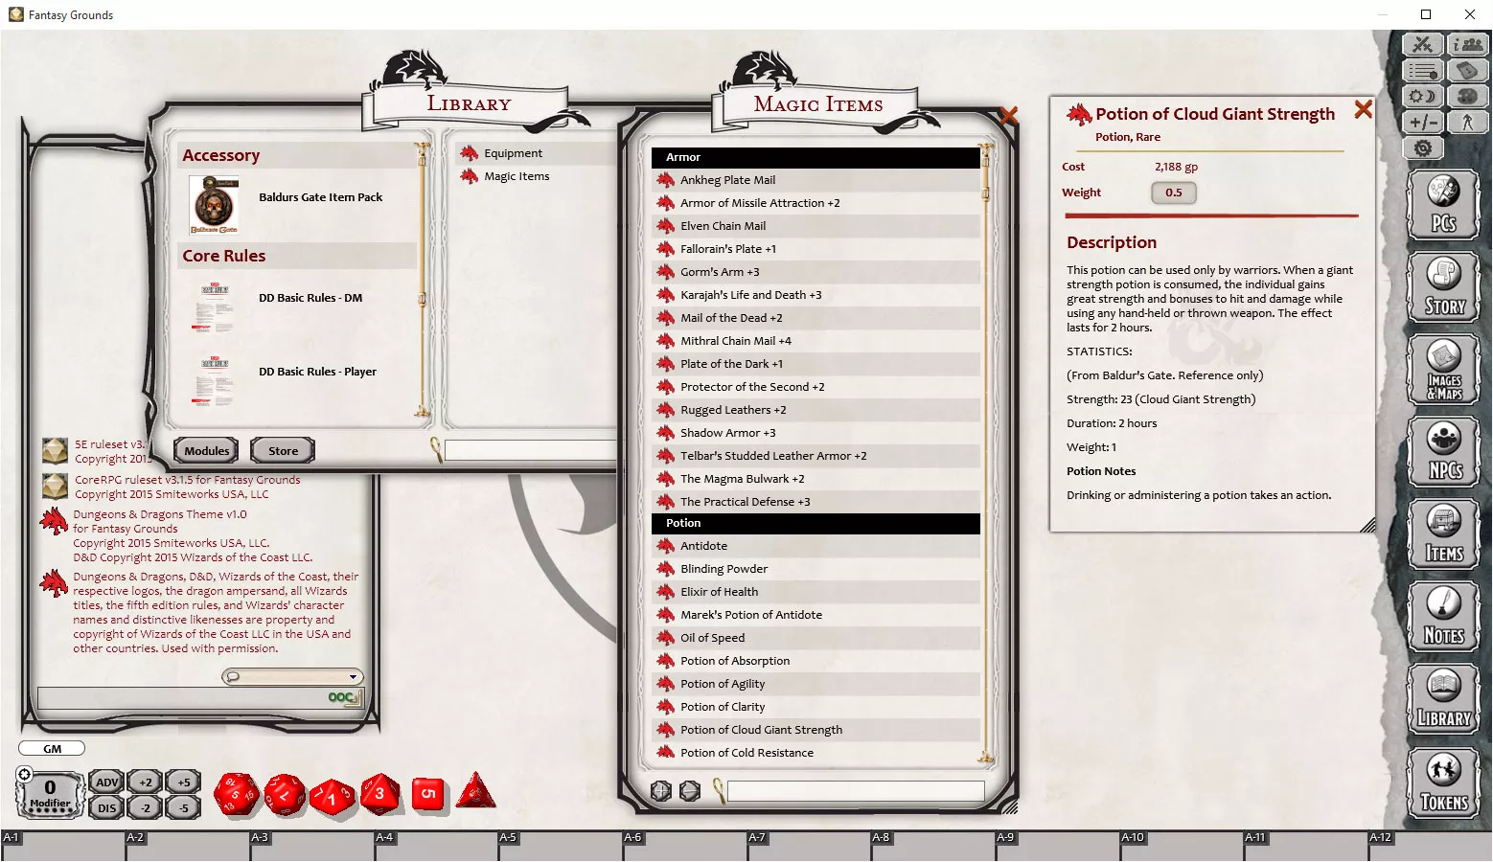Open the Calendar sun and moon icon
This screenshot has height=862, width=1493.
(1423, 97)
